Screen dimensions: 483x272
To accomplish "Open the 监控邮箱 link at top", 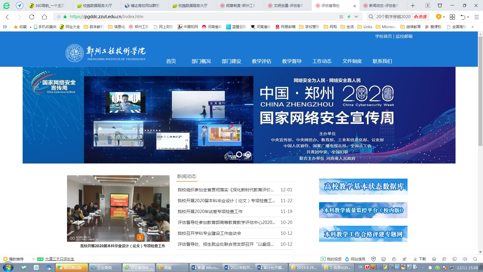I will coord(404,36).
